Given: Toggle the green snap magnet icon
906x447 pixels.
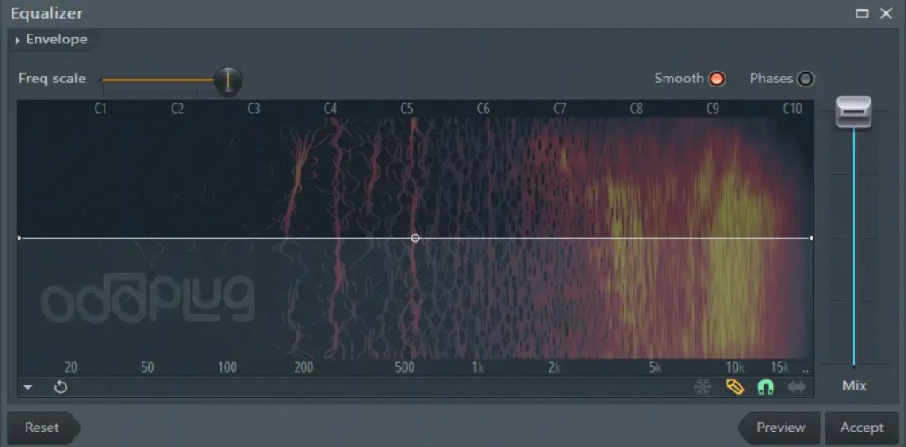Looking at the screenshot, I should pos(765,387).
